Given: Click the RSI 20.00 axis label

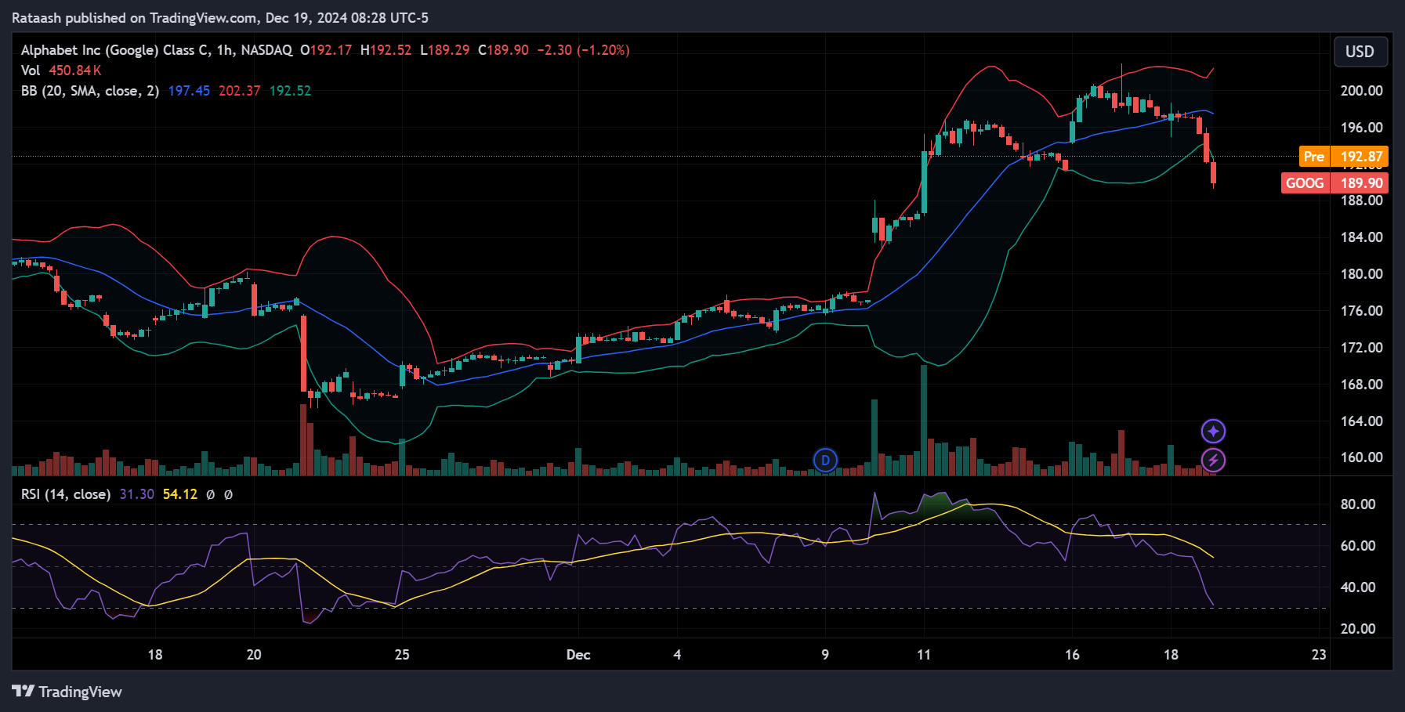Looking at the screenshot, I should pos(1358,629).
